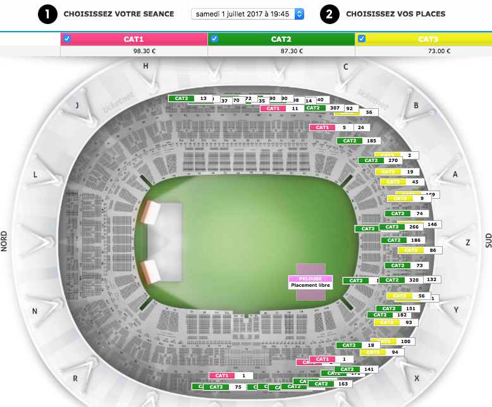Click the step 2 circle icon

[x=329, y=14]
